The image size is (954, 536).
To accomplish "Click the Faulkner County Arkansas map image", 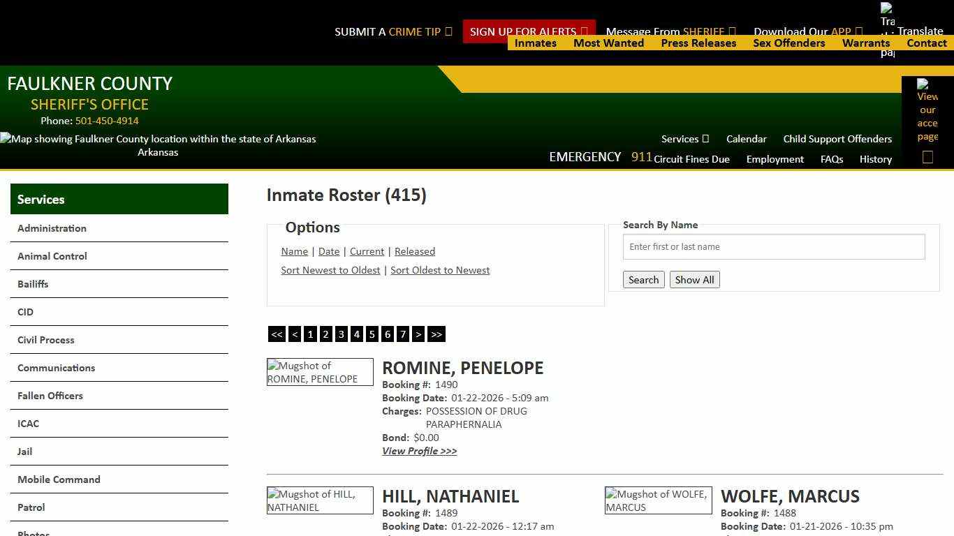I will (x=158, y=139).
